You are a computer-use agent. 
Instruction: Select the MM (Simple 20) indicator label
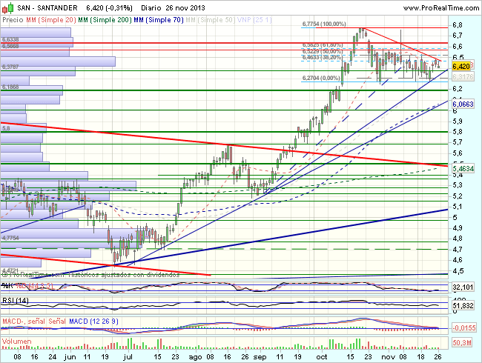click(x=51, y=20)
